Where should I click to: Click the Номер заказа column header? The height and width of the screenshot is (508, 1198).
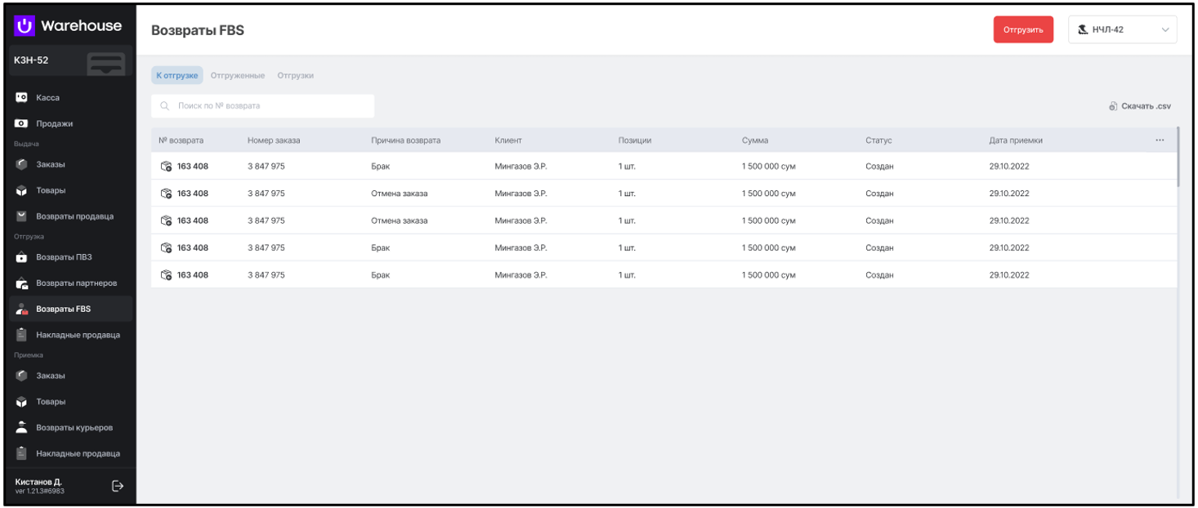coord(274,140)
